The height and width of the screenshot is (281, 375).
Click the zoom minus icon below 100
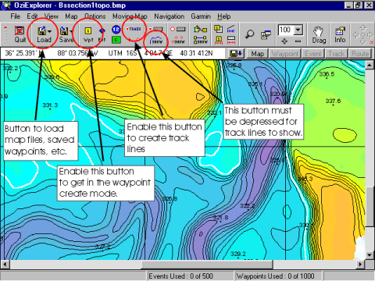(298, 41)
